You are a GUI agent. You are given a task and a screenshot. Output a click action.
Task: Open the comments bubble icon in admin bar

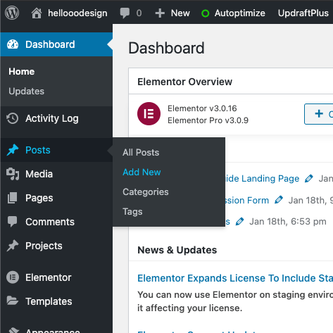125,13
